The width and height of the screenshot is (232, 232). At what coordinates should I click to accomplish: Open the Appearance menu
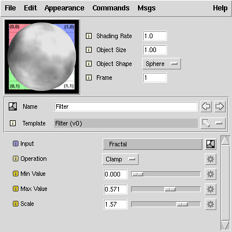tap(64, 8)
